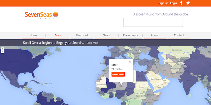Image resolution: width=211 pixels, height=105 pixels.
Task: Select Sudan on the map
Action: [x=141, y=87]
